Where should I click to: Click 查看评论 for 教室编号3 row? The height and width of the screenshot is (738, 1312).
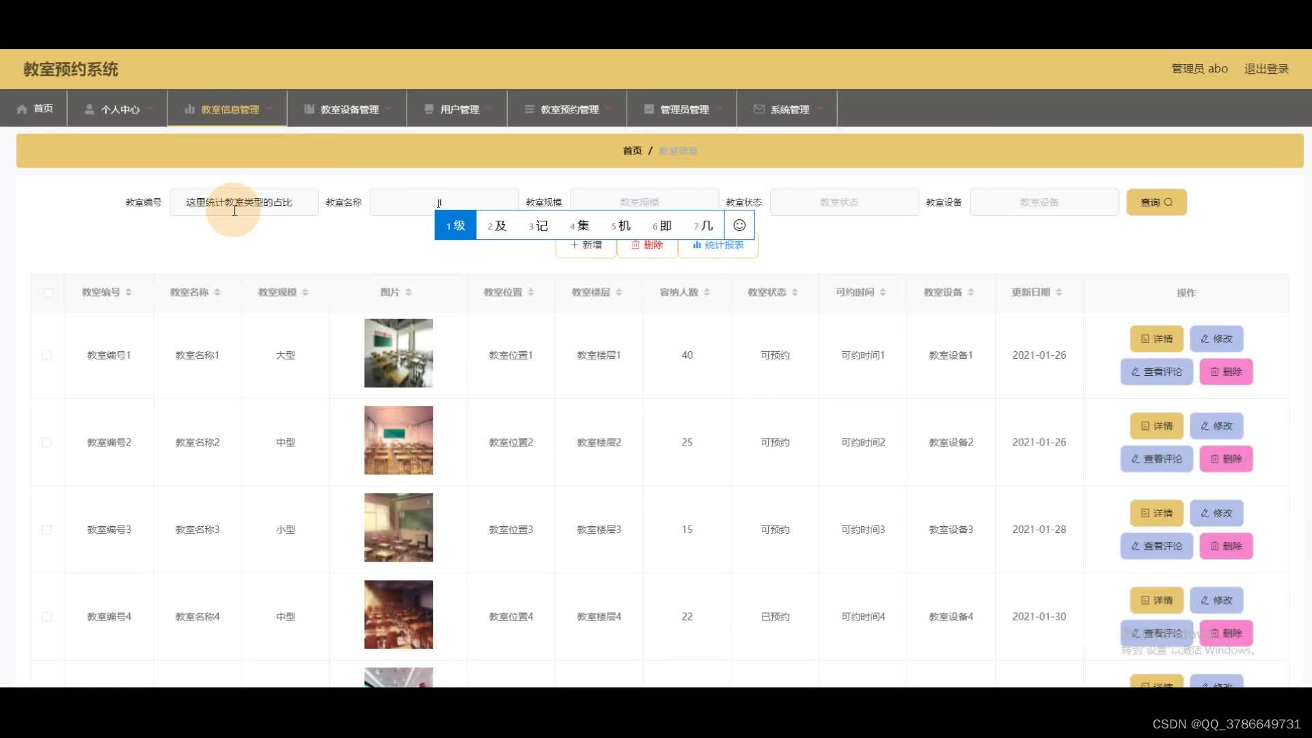tap(1156, 546)
